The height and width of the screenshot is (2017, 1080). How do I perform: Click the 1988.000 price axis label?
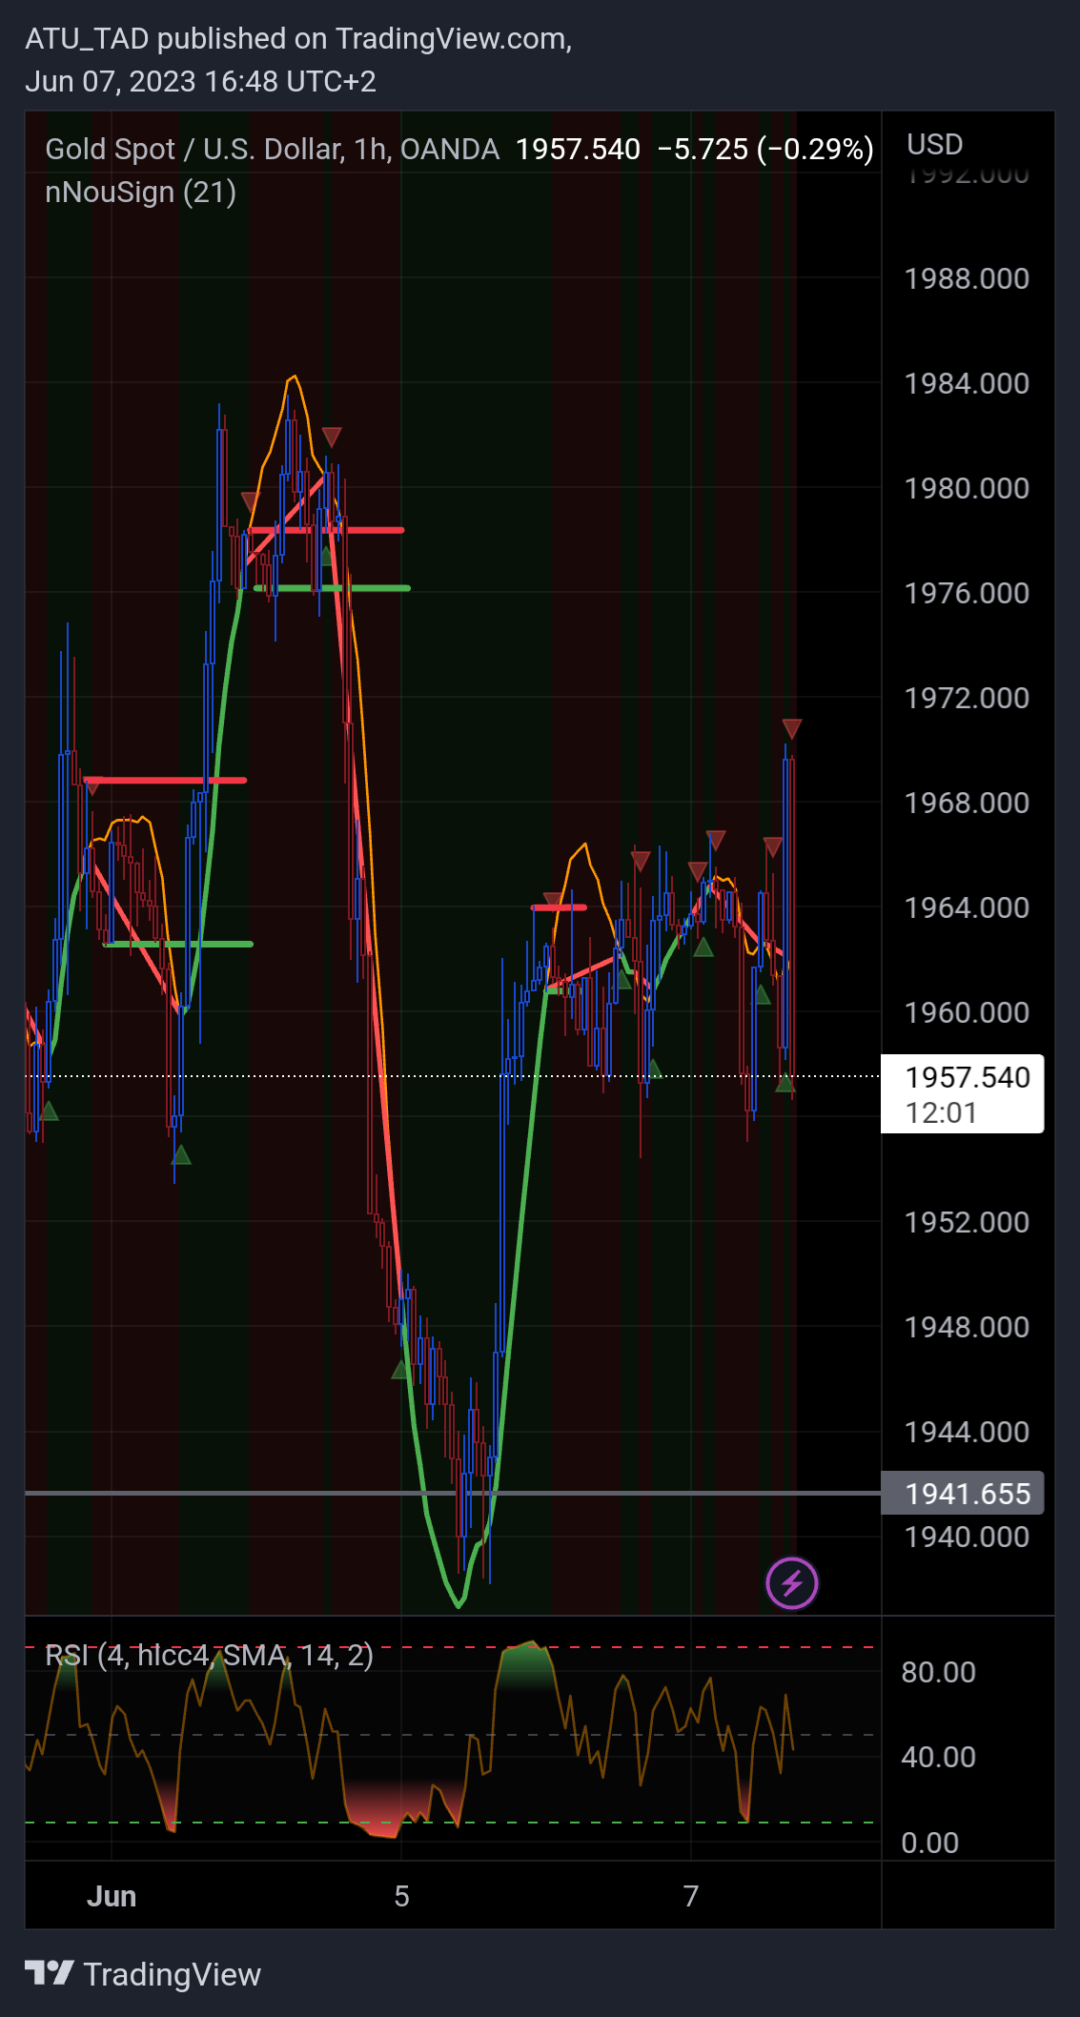[x=967, y=278]
